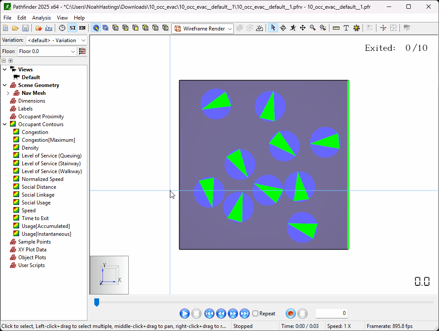Open floor settings icon beside Floor dropdown
439x331 pixels.
click(82, 51)
